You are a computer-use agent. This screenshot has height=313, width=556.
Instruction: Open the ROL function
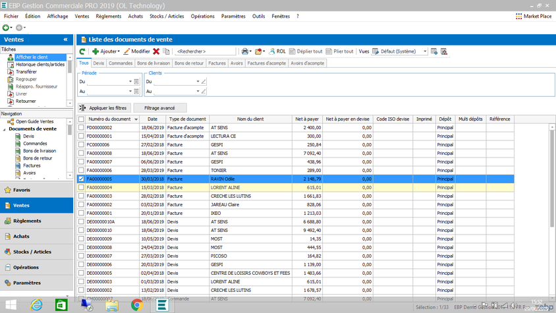tap(277, 51)
